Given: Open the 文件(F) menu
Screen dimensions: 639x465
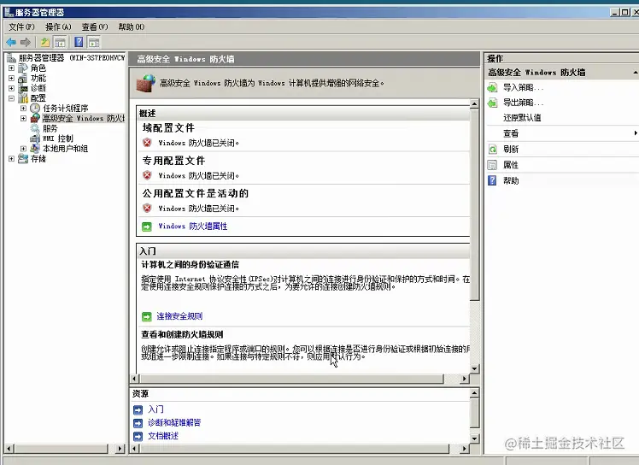Looking at the screenshot, I should [21, 26].
